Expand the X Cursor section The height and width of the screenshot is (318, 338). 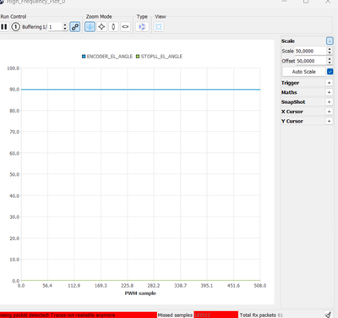(x=329, y=112)
